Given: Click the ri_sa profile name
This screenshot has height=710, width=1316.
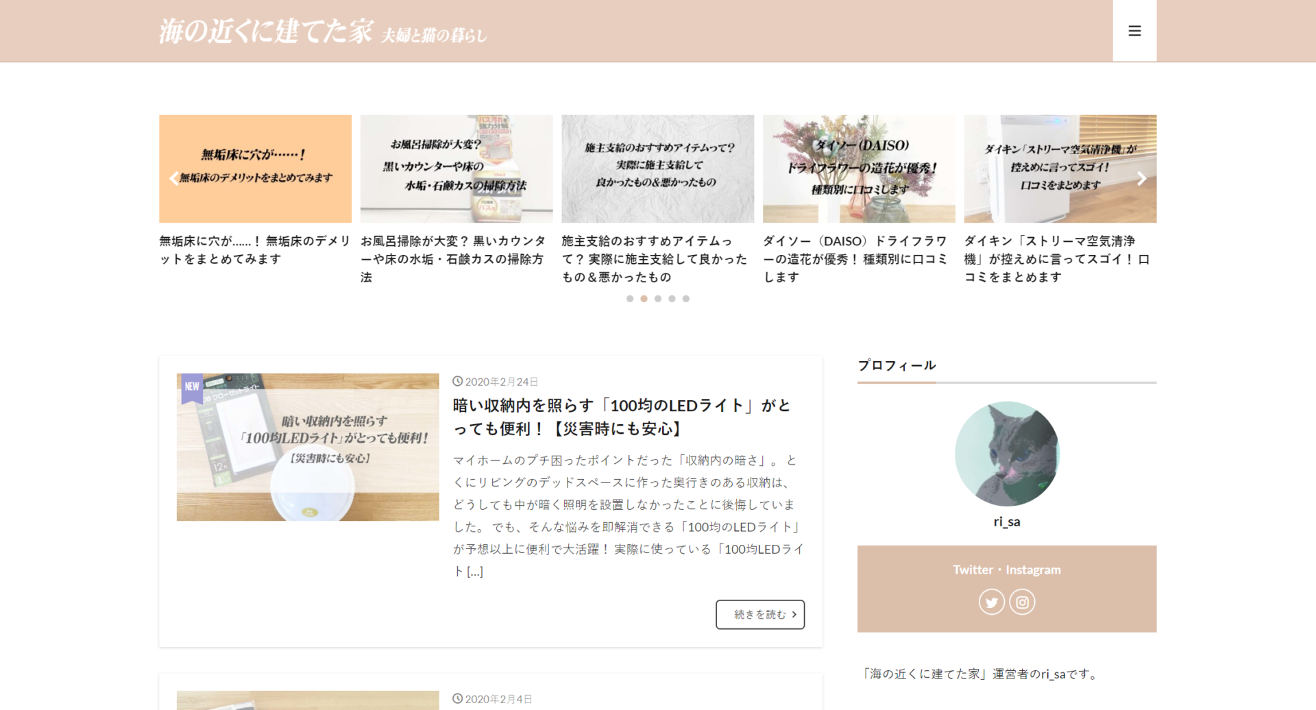Looking at the screenshot, I should coord(1007,522).
